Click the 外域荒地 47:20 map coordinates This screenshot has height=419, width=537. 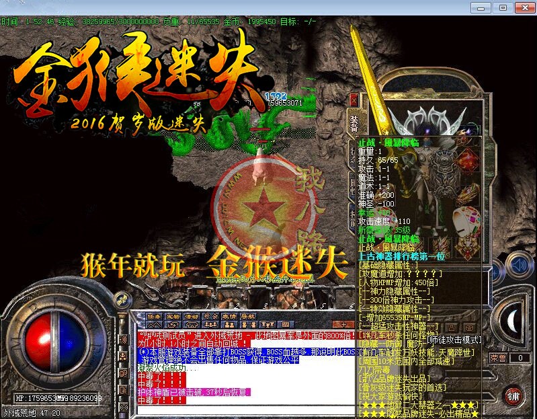pos(32,413)
